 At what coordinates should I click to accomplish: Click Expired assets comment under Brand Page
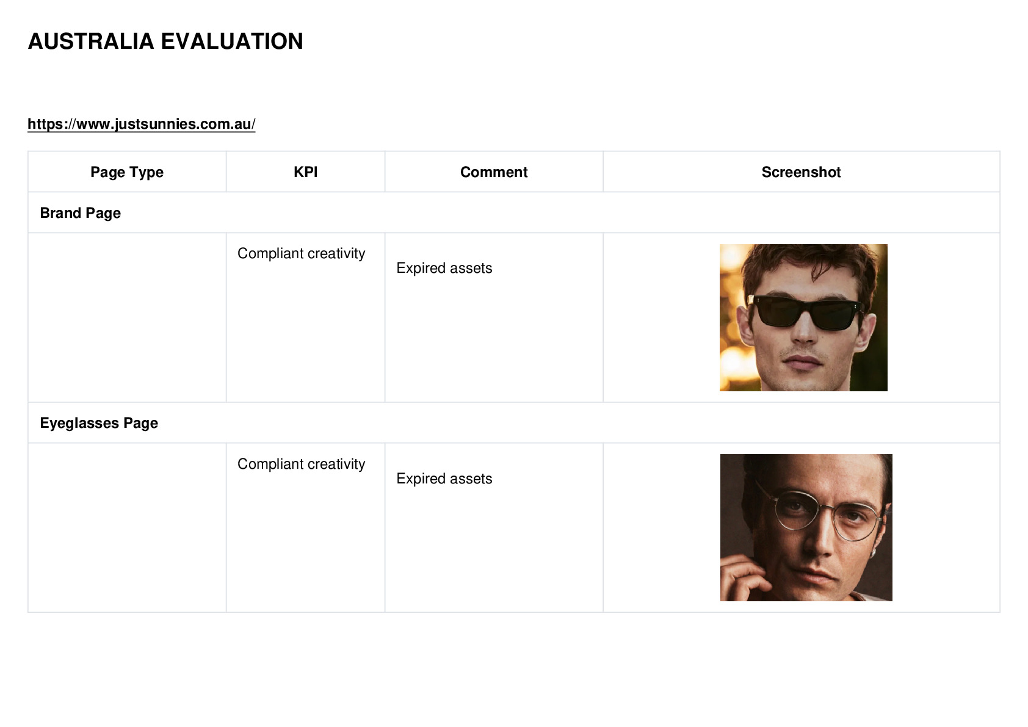coord(444,268)
